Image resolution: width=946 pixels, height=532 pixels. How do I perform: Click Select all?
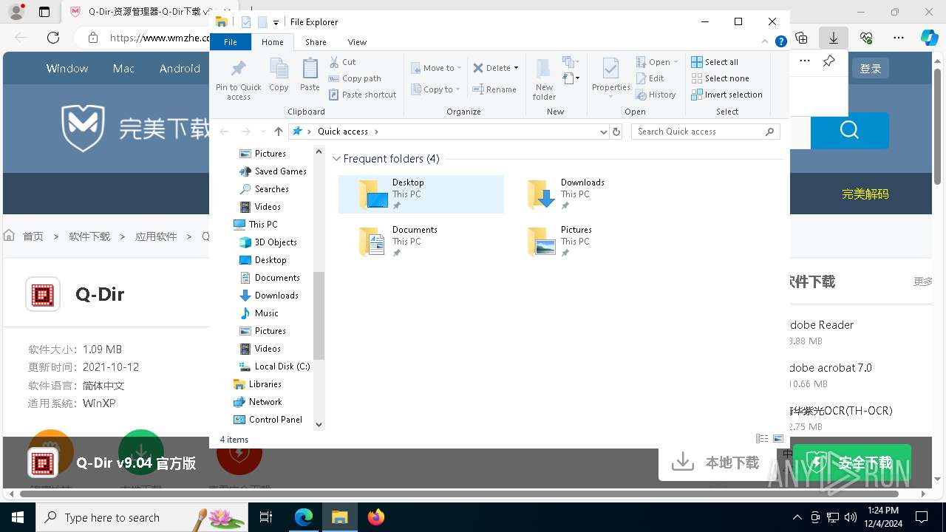tap(715, 62)
